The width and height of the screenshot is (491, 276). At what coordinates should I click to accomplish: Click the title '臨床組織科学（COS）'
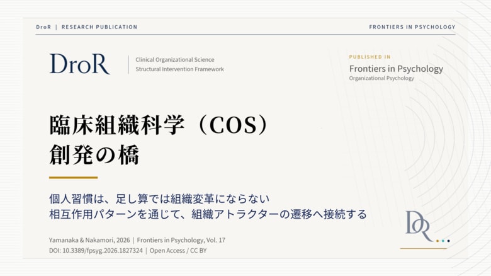pyautogui.click(x=160, y=125)
